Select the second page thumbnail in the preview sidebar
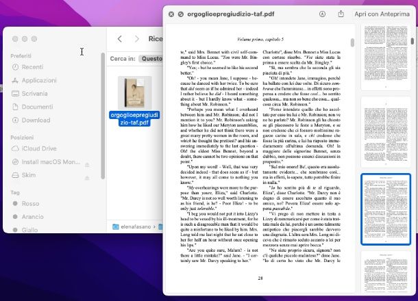418x301 pixels. coord(386,132)
